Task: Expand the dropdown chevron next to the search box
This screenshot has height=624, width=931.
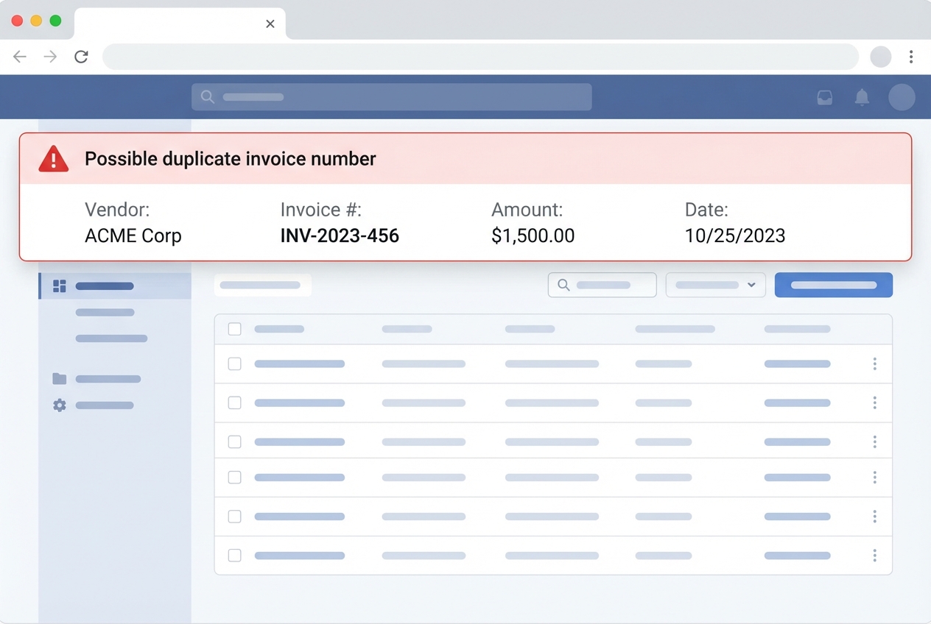Action: tap(751, 285)
